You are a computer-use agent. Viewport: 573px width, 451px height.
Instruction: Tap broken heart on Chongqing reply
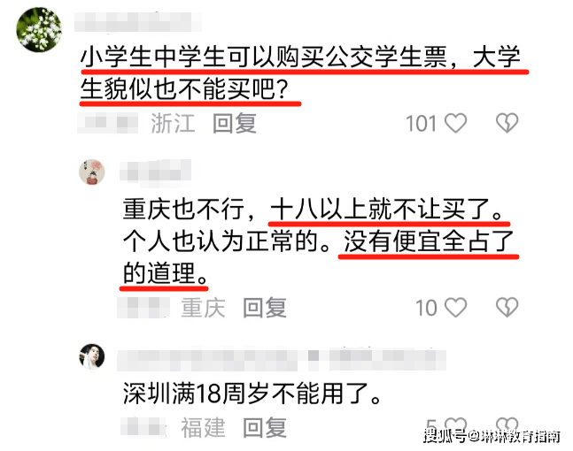(x=507, y=307)
